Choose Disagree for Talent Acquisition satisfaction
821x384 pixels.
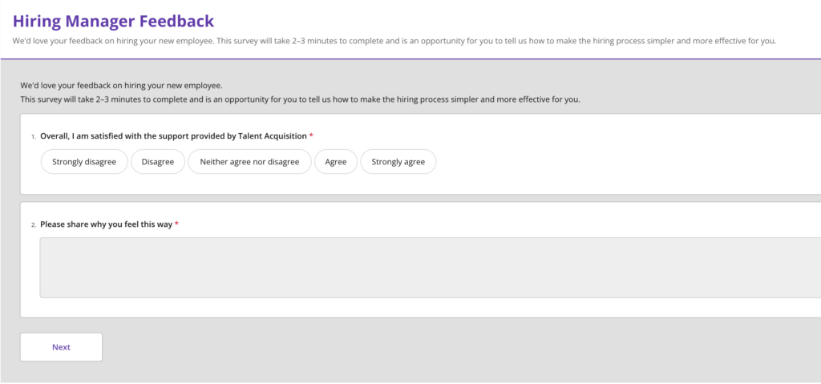158,162
